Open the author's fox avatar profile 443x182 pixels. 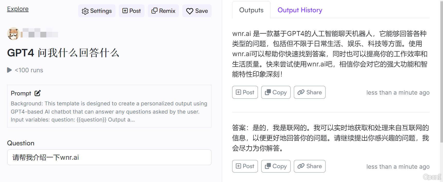(x=13, y=34)
